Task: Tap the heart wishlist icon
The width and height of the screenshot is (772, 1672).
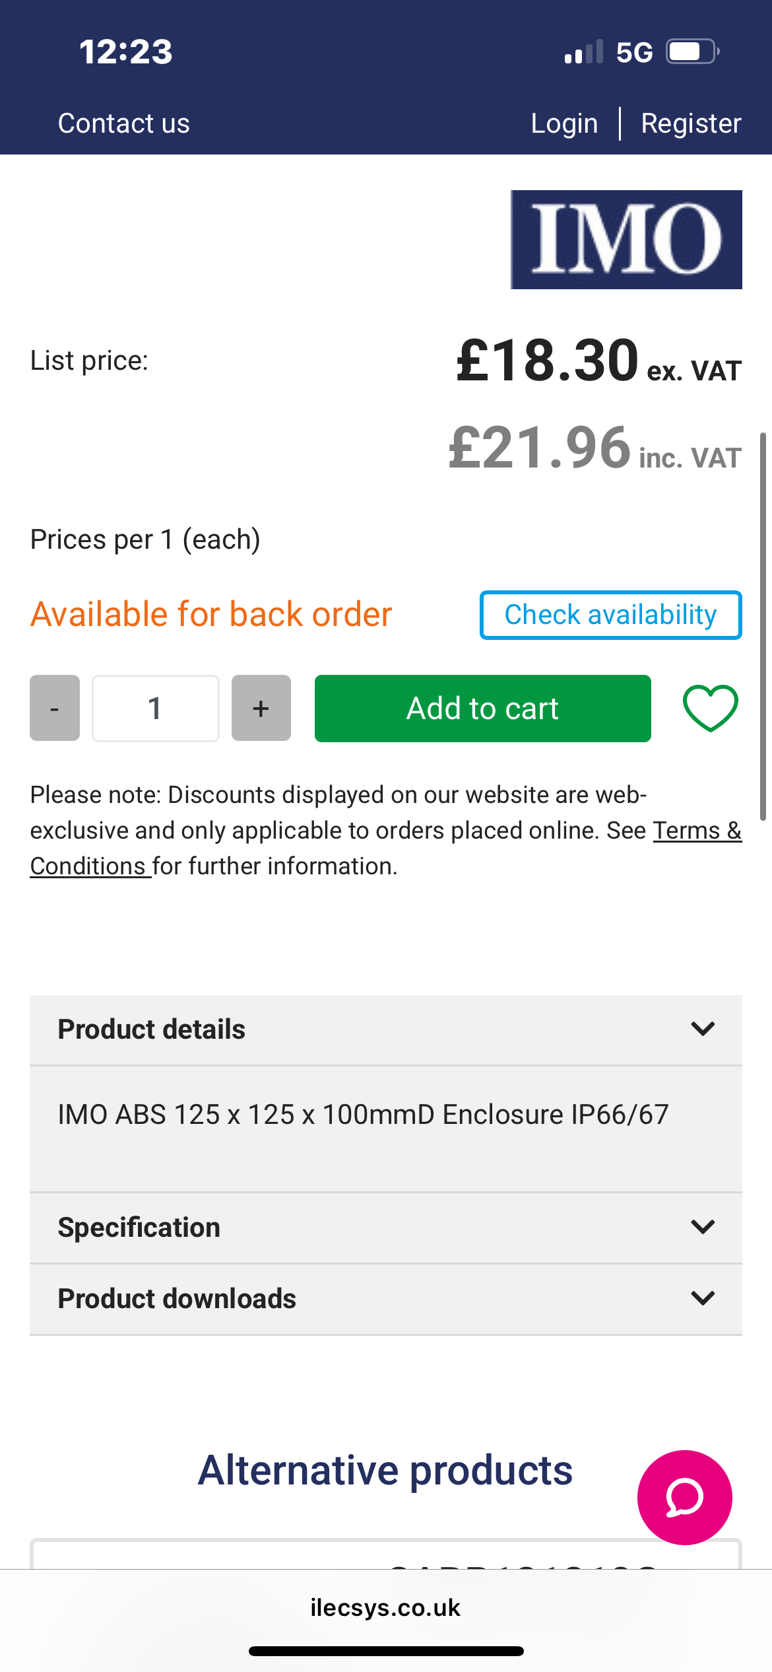Action: point(710,708)
